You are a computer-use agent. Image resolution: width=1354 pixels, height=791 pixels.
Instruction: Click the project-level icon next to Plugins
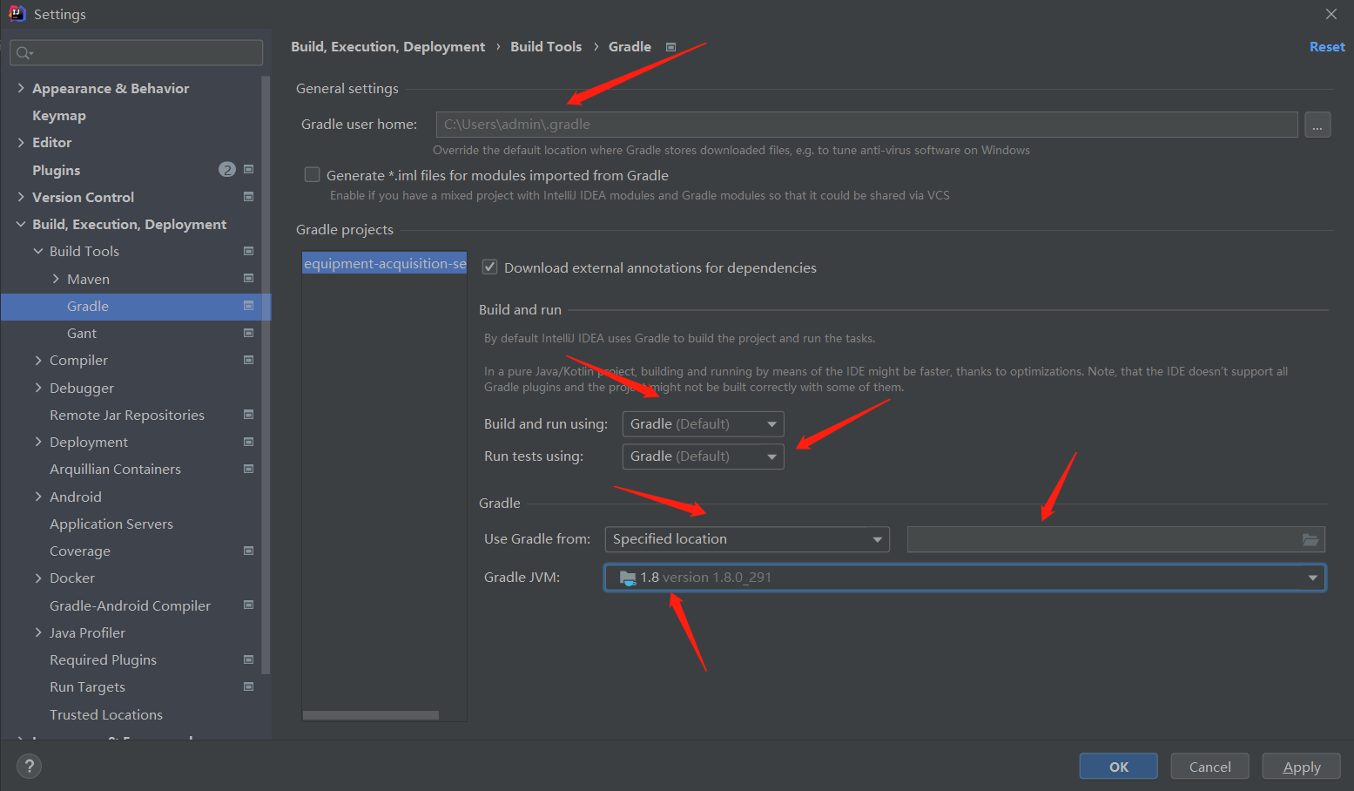point(248,169)
